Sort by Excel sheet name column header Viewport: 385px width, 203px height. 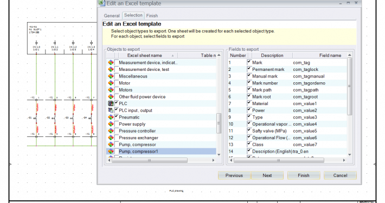point(148,55)
